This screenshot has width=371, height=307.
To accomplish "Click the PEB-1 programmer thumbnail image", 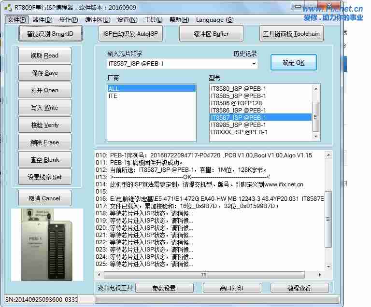I will click(46, 244).
